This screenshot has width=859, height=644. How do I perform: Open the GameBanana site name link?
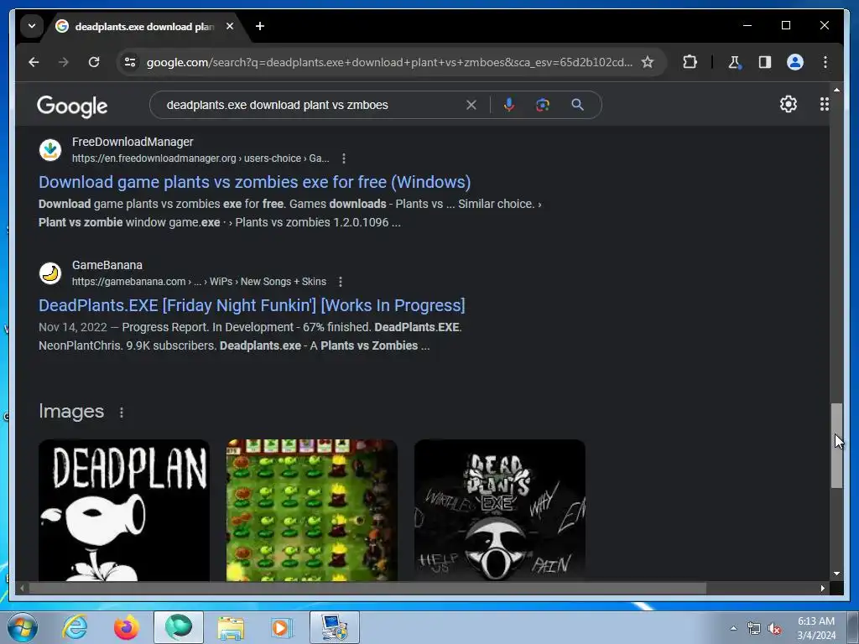click(x=107, y=265)
